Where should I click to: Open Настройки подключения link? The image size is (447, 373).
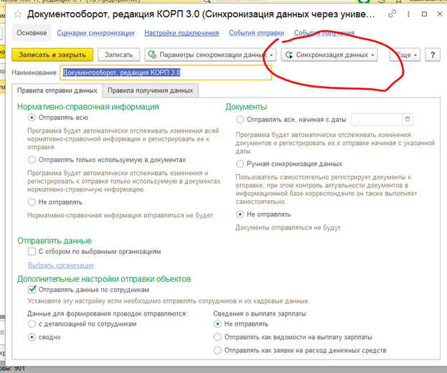click(x=182, y=33)
